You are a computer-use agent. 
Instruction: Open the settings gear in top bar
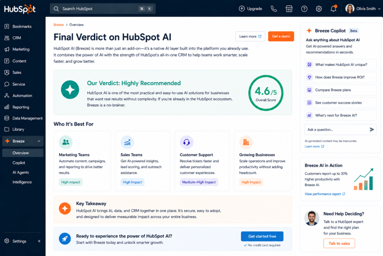tap(319, 9)
